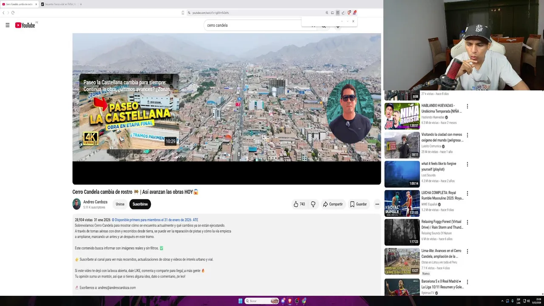Go back with browser back arrow
This screenshot has width=544, height=306.
coord(3,13)
